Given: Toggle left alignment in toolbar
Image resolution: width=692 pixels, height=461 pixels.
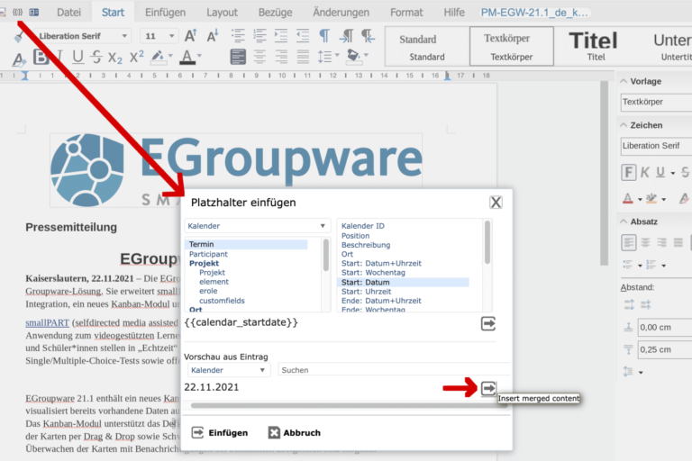Looking at the screenshot, I should pyautogui.click(x=238, y=57).
